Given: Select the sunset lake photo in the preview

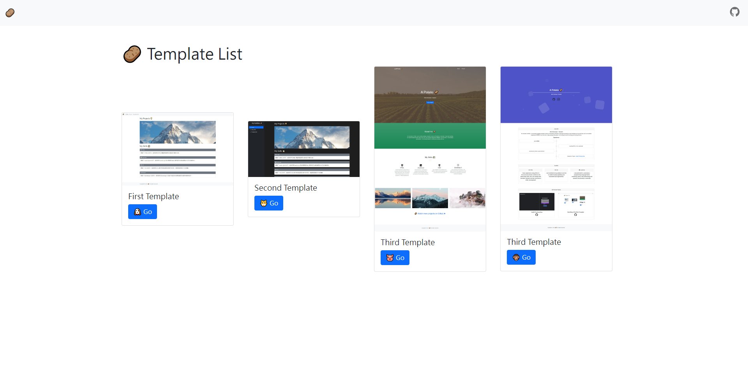Looking at the screenshot, I should pos(393,198).
